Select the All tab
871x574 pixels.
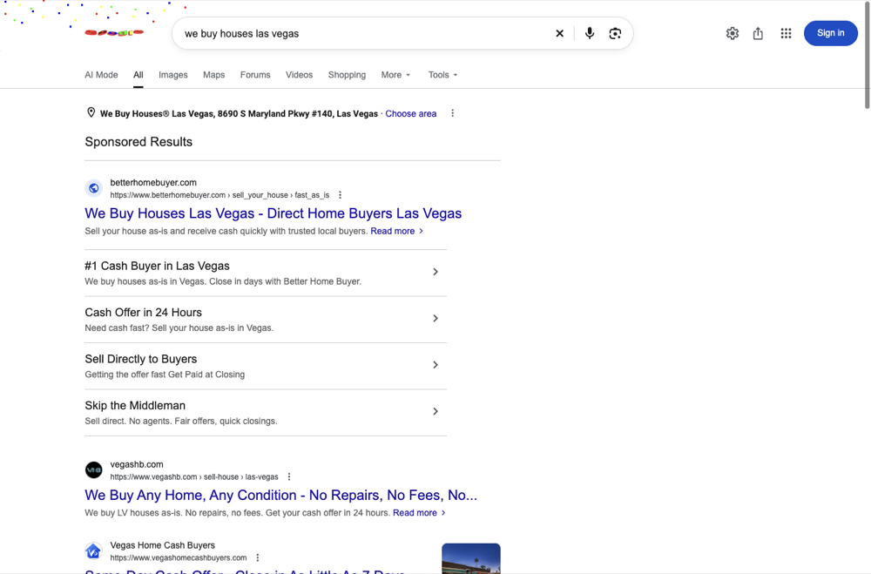(138, 75)
